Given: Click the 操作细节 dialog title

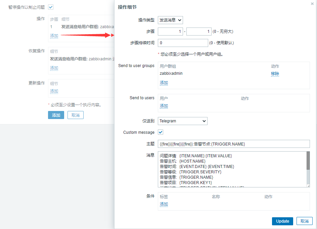Looking at the screenshot, I should click(127, 7).
